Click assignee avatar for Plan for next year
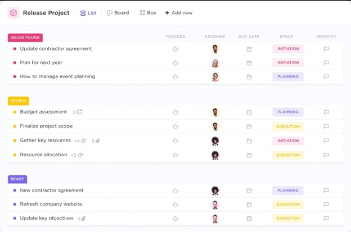 (x=215, y=63)
